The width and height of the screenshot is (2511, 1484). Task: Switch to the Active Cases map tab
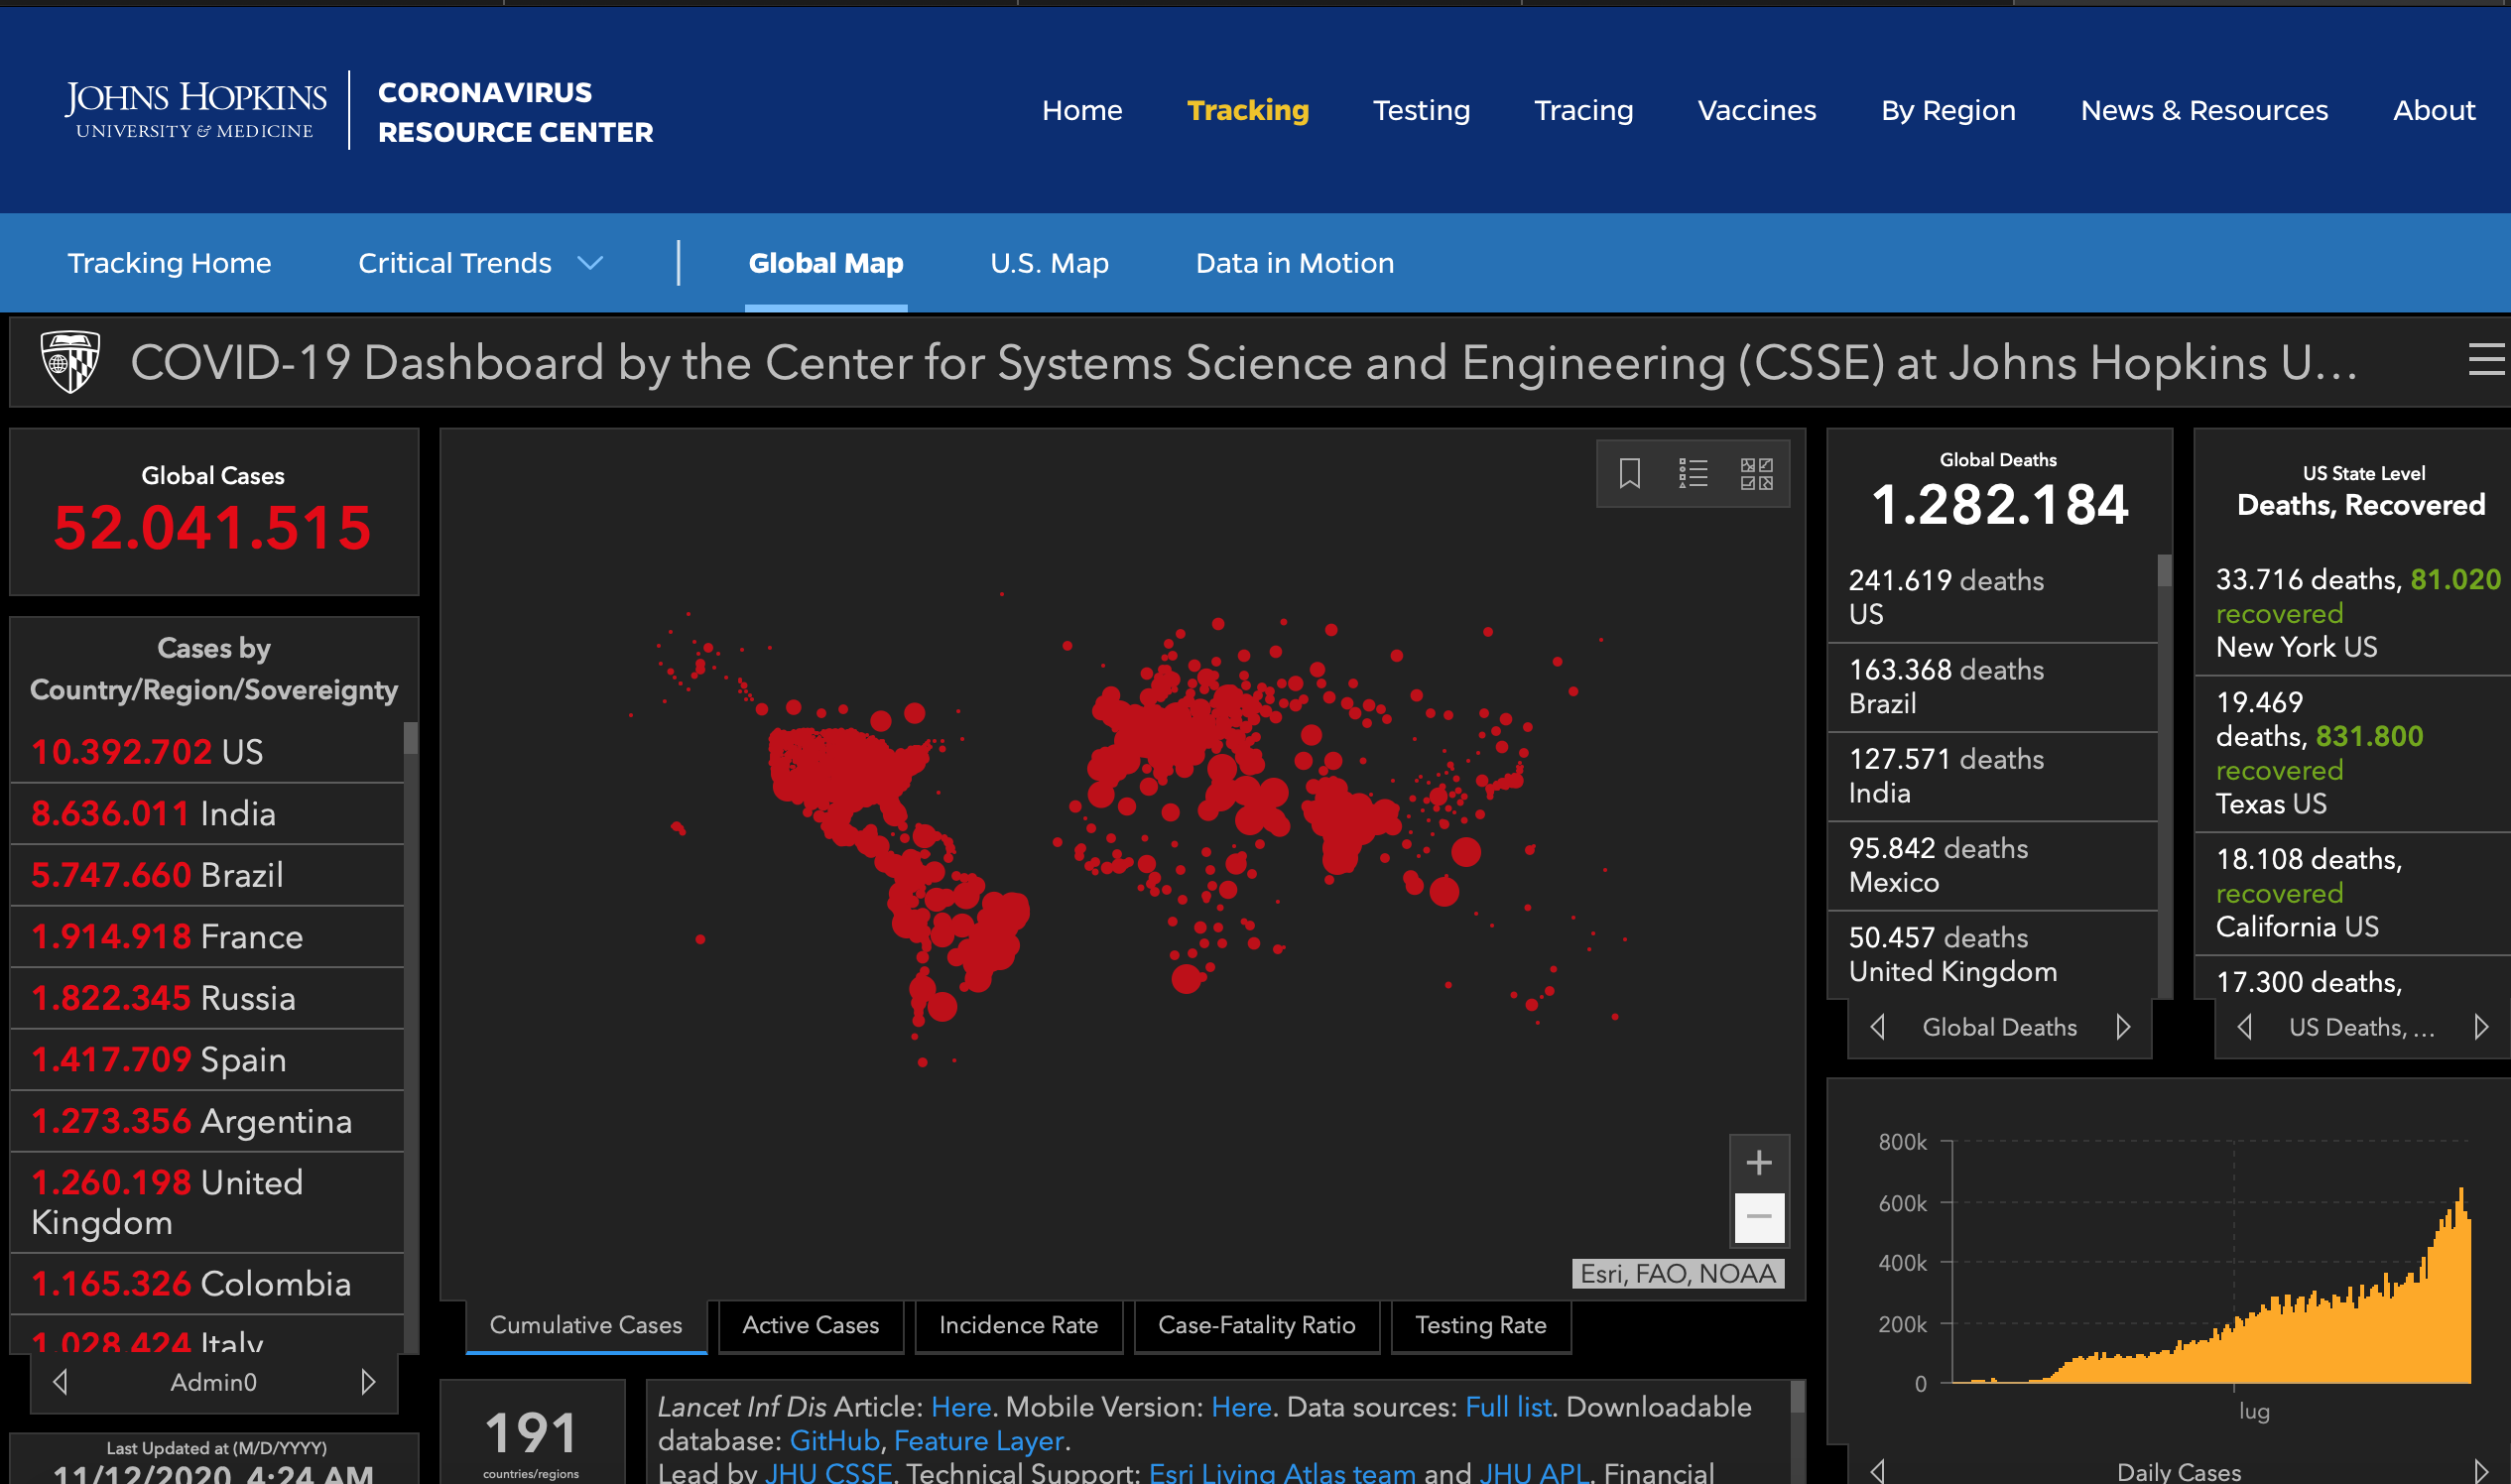click(x=810, y=1325)
